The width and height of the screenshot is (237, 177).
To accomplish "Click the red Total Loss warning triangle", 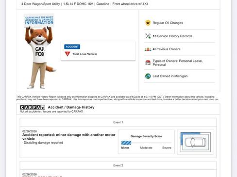I will tap(68, 54).
